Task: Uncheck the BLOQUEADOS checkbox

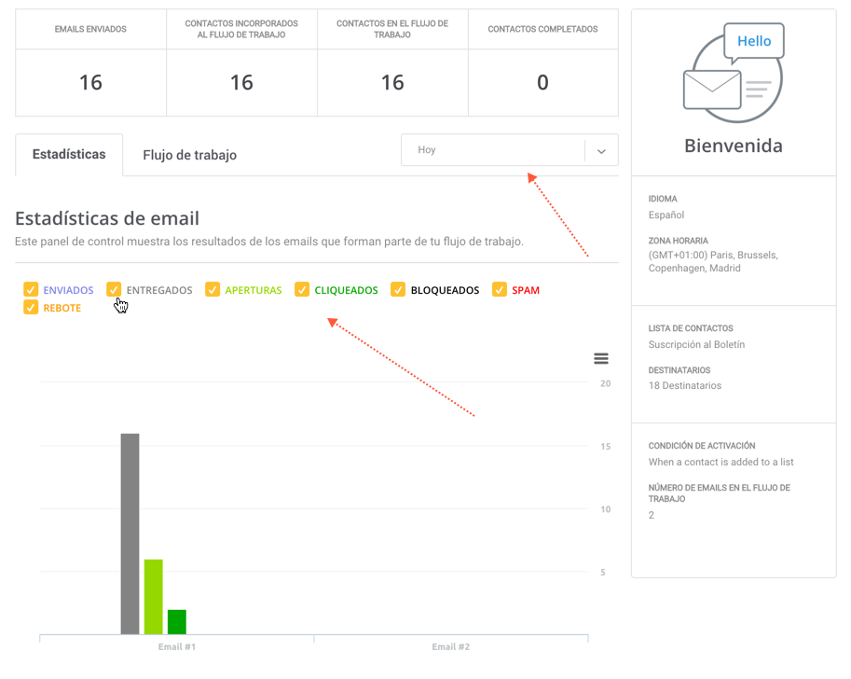Action: [x=398, y=289]
